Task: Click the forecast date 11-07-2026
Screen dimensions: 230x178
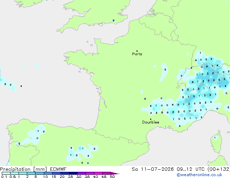Action: click(x=157, y=169)
